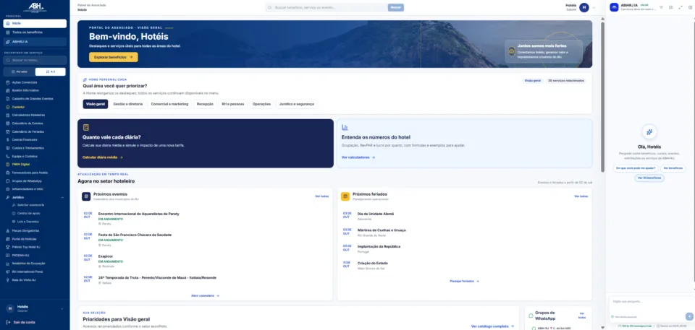The height and width of the screenshot is (330, 695).
Task: Expand the Hotéis Gabriel sidebar account chevron
Action: coord(62,308)
